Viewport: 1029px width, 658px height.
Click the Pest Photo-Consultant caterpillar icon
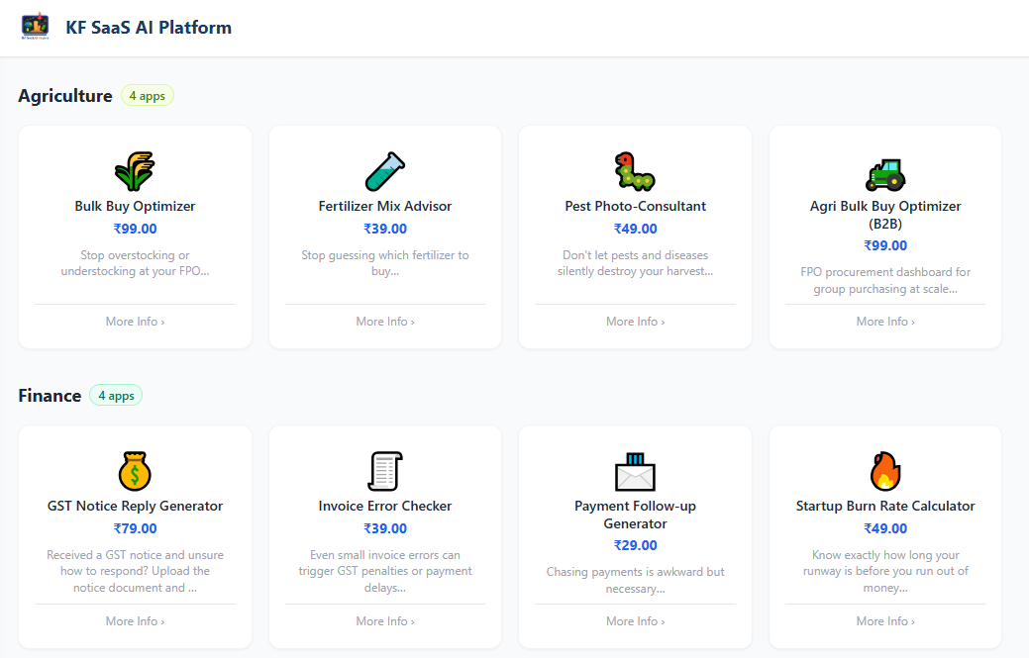[x=635, y=171]
